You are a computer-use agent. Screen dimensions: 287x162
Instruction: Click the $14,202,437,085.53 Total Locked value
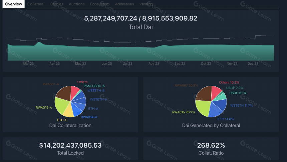(x=70, y=145)
